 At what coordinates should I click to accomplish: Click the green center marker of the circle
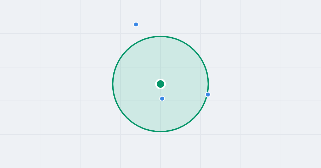coord(160,84)
